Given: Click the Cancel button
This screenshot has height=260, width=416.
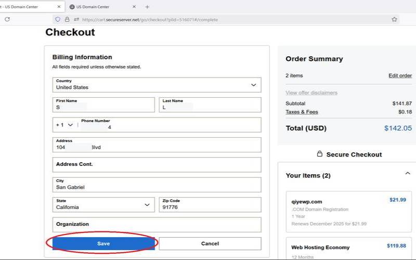Looking at the screenshot, I should point(210,243).
